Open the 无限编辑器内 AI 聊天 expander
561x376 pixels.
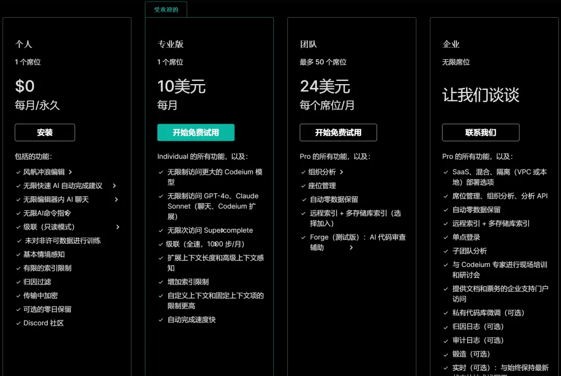point(116,199)
